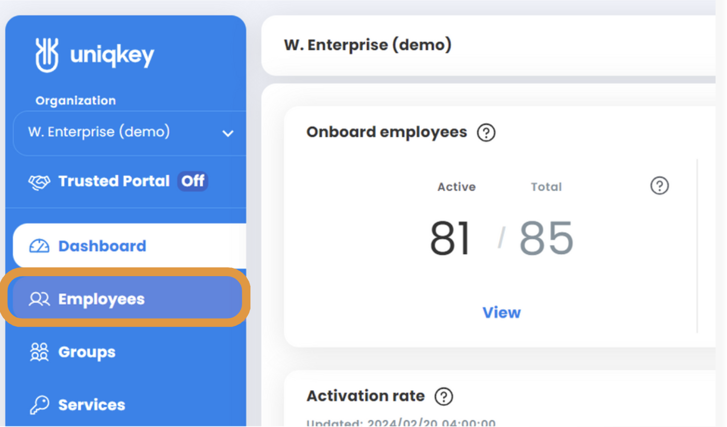
Task: Click the W. Enterprise (demo) page header
Action: tap(368, 45)
